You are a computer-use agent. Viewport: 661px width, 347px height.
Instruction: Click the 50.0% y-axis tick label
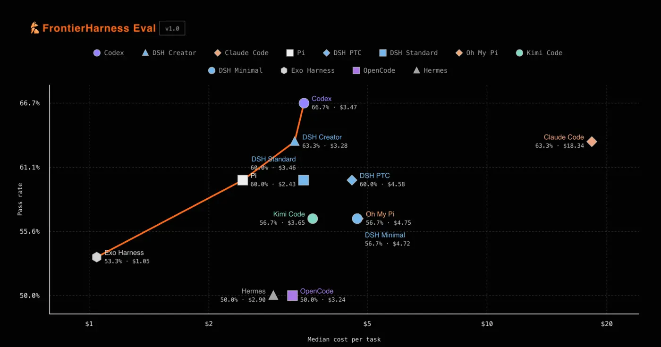pyautogui.click(x=31, y=296)
